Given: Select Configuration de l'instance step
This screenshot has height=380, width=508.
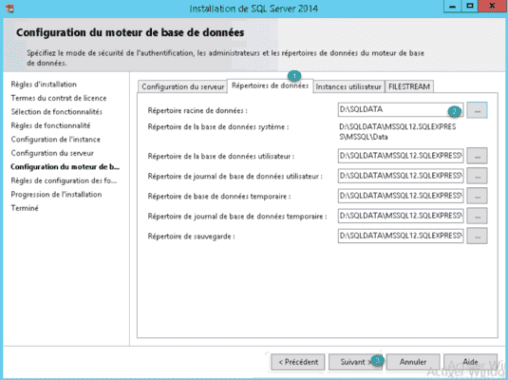Looking at the screenshot, I should coord(56,140).
